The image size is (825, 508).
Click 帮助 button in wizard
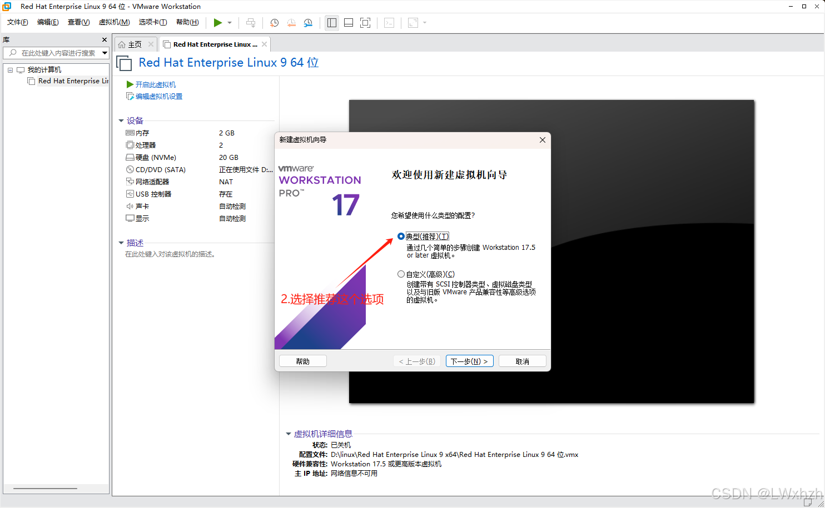303,361
